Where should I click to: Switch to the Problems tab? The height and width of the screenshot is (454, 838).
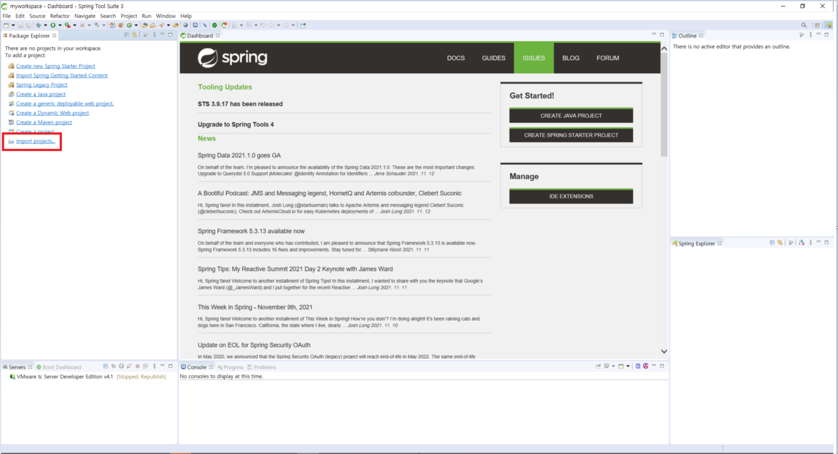[262, 367]
